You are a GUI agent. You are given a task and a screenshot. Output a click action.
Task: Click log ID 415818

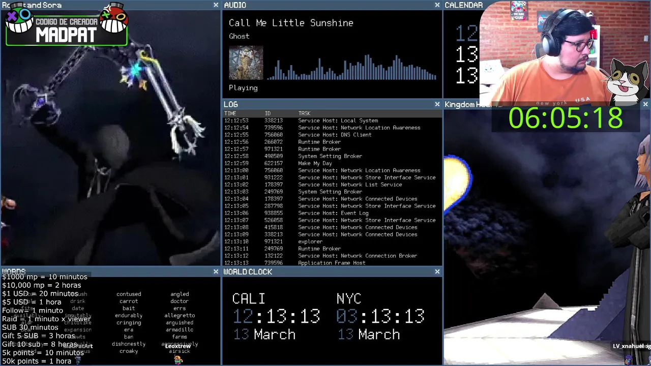point(274,227)
